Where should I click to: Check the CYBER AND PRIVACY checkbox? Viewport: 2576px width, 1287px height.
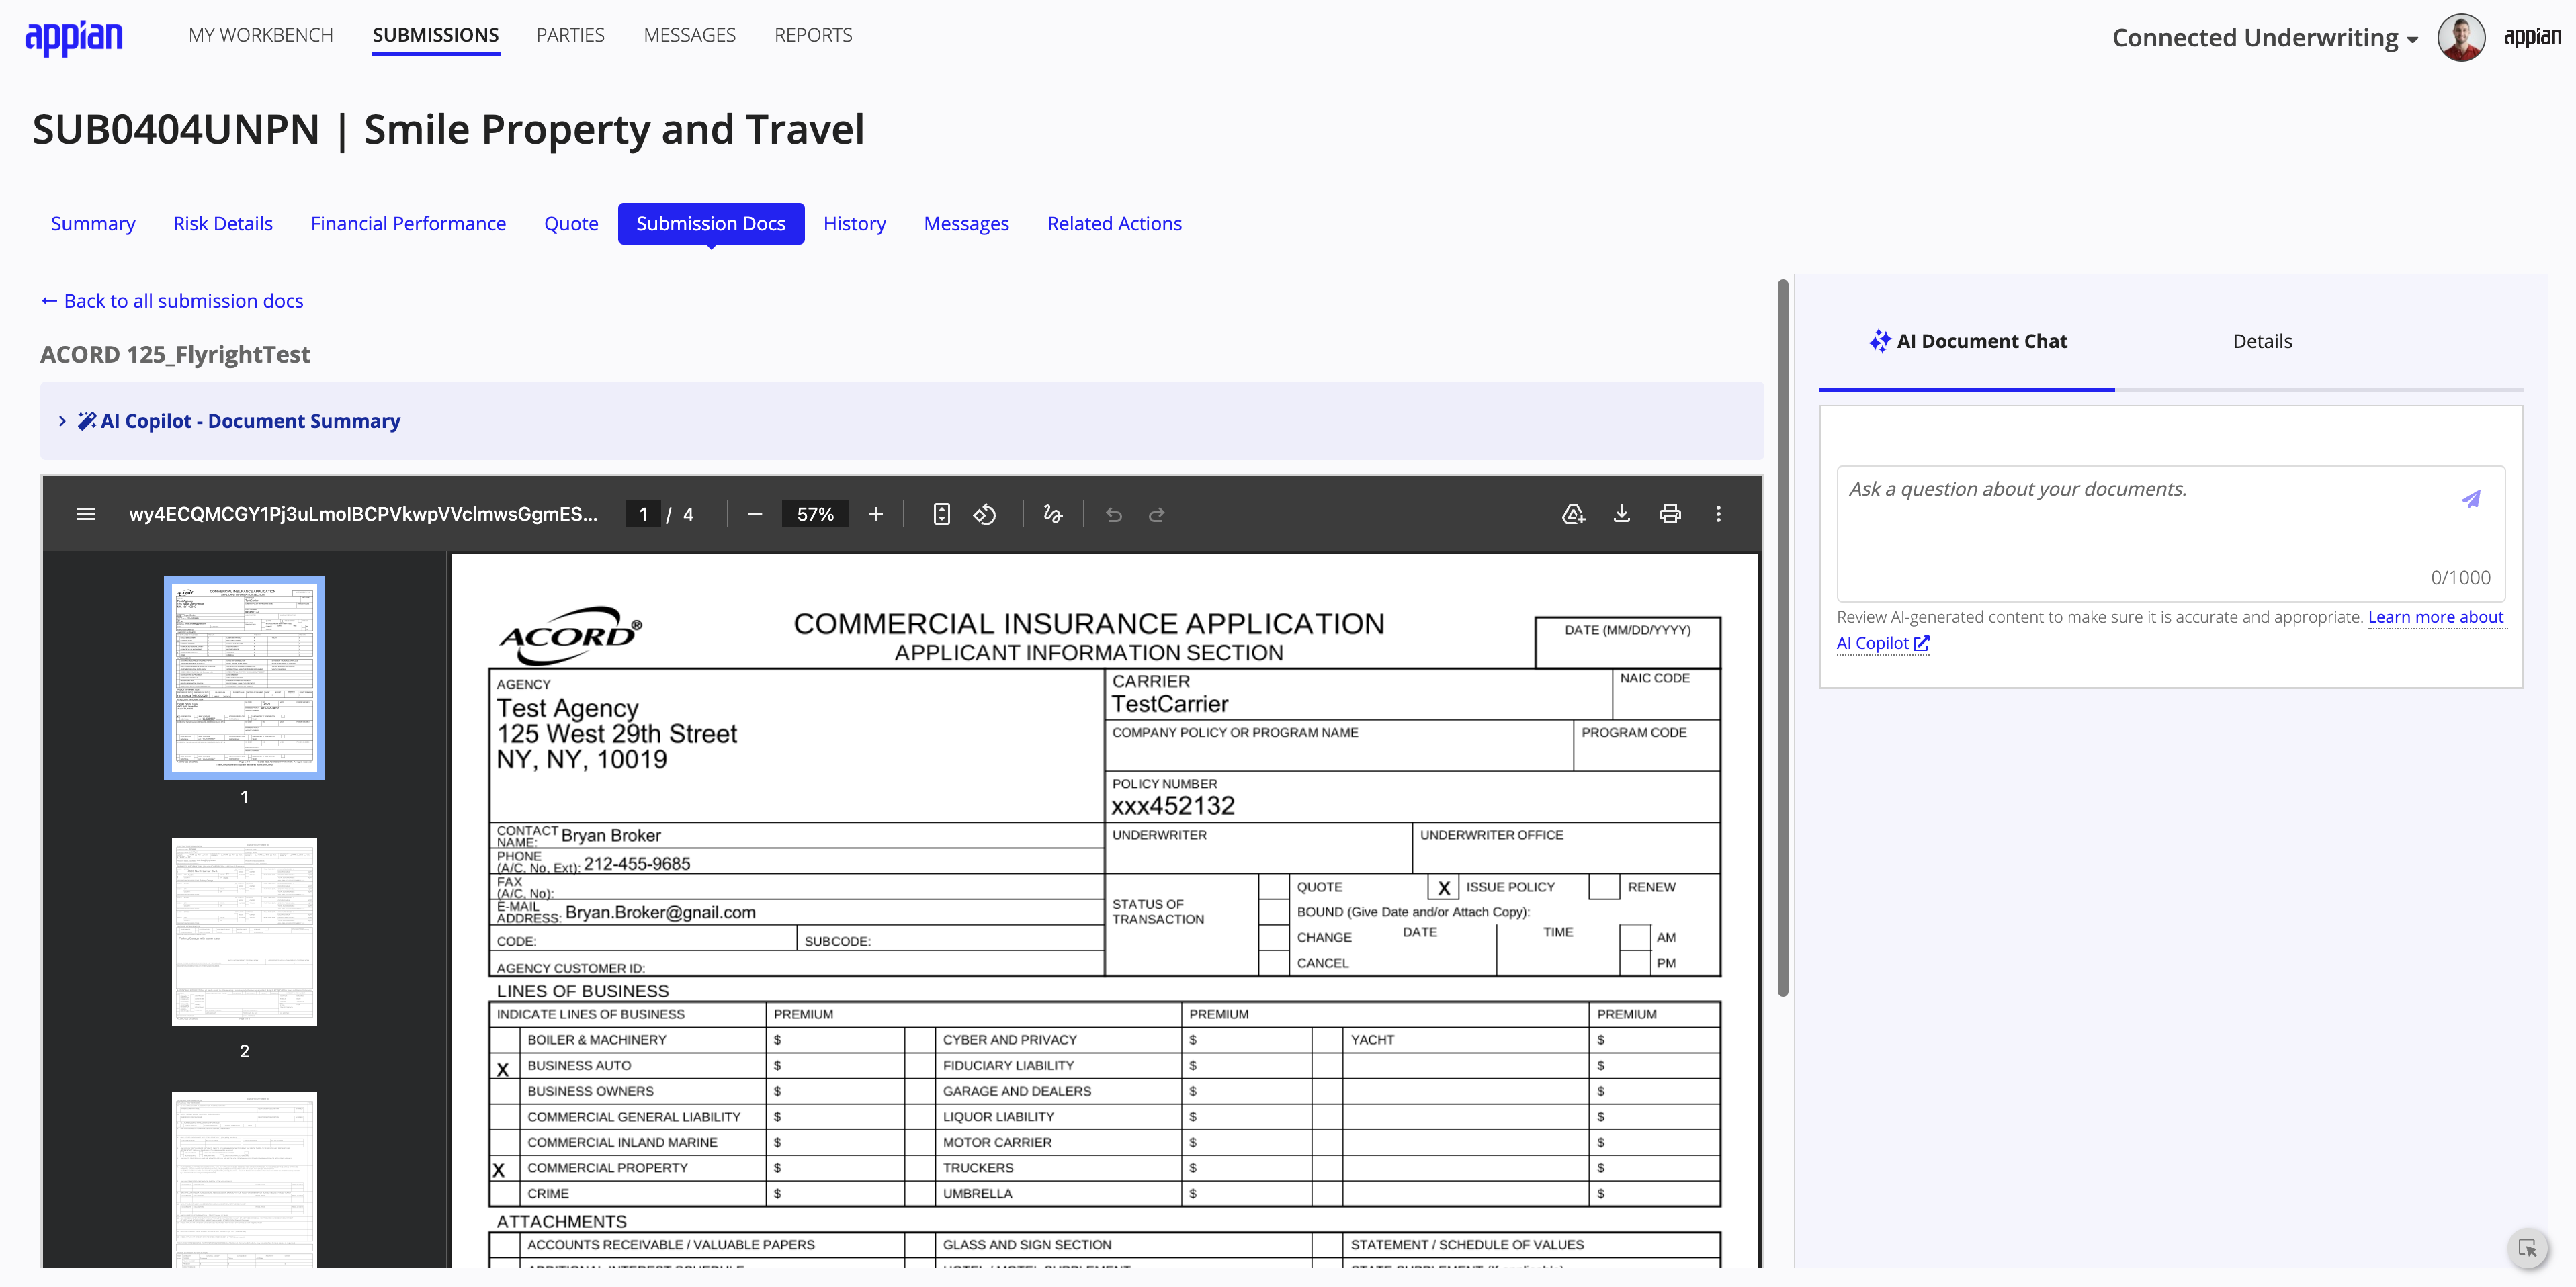pyautogui.click(x=919, y=1041)
